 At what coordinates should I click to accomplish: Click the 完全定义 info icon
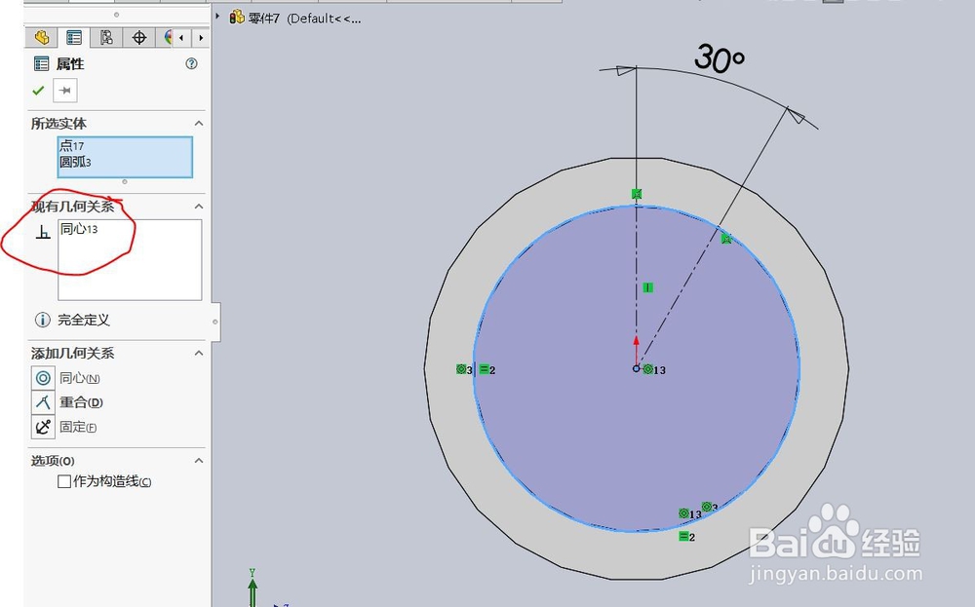[42, 320]
